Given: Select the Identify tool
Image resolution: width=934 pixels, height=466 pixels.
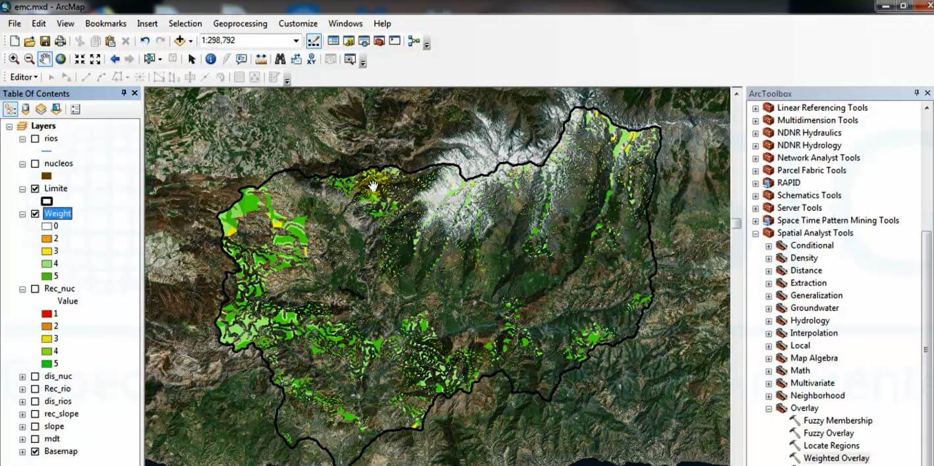Looking at the screenshot, I should tap(211, 59).
